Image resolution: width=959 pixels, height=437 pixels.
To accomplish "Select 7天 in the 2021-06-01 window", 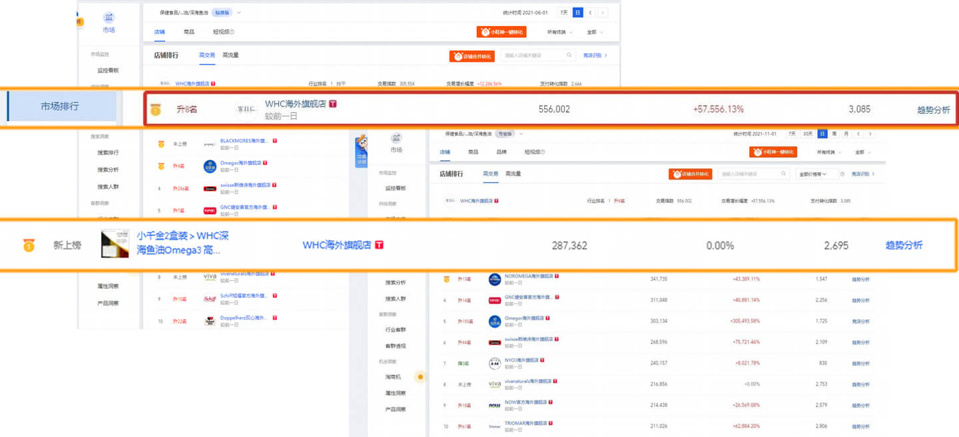I will 564,13.
